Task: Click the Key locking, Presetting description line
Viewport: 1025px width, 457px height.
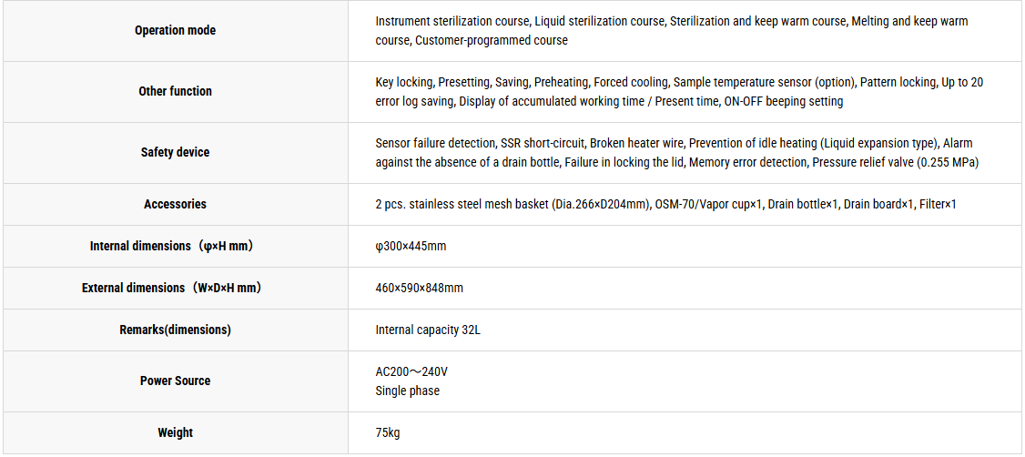Action: point(679,82)
